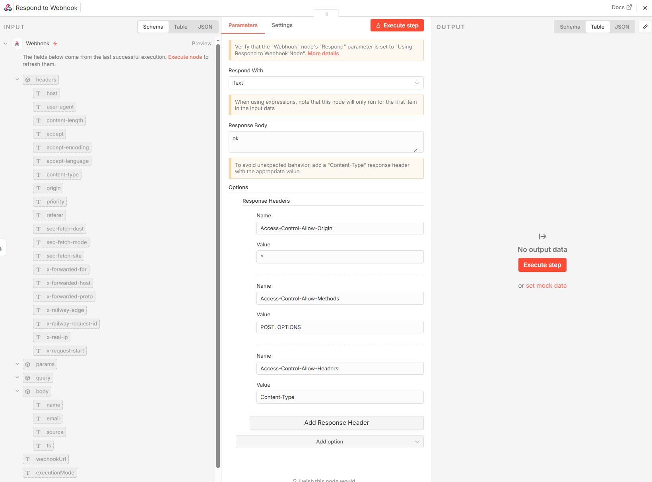Viewport: 652px width, 482px height.
Task: Open the Settings tab
Action: pyautogui.click(x=282, y=25)
